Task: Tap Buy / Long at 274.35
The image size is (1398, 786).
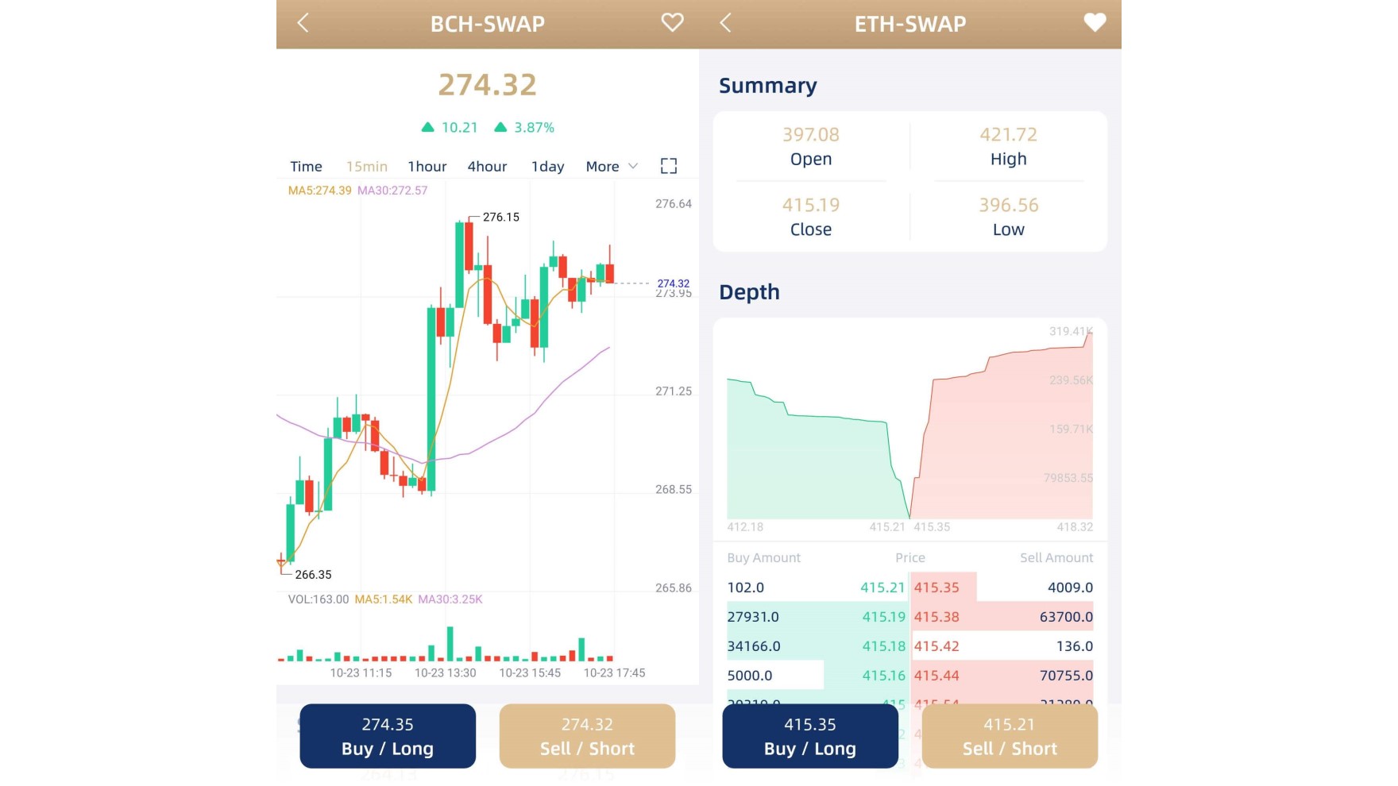Action: (388, 736)
